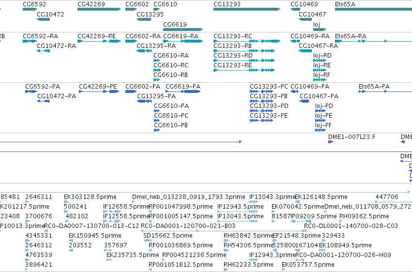
Task: Select the loj gene label
Action: [x=316, y=24]
